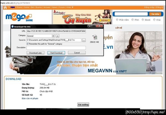Viewport: 166px width, 115px height.
Task: Click the URL field in dialog
Action: click(56, 31)
